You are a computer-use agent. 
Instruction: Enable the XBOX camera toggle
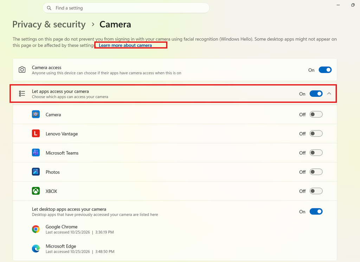click(316, 191)
